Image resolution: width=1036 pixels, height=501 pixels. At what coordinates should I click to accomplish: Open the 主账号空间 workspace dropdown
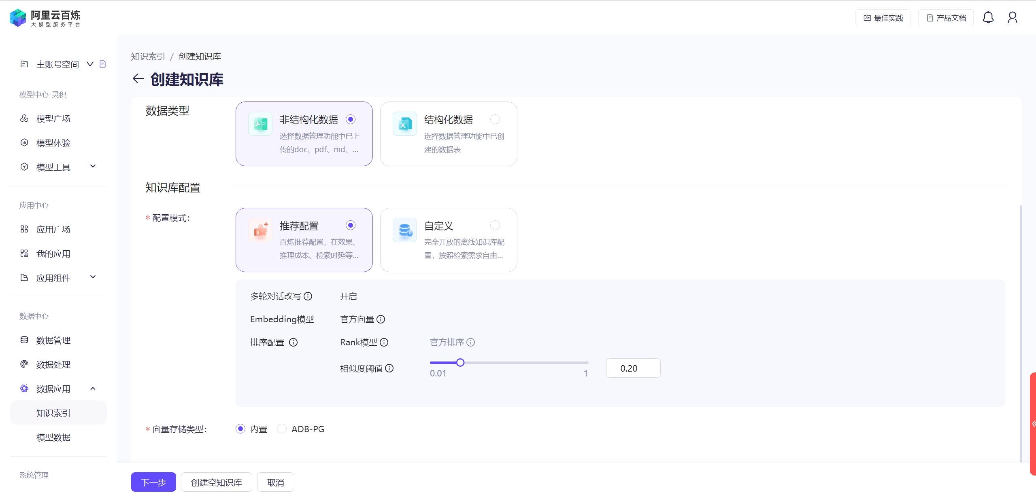(90, 64)
